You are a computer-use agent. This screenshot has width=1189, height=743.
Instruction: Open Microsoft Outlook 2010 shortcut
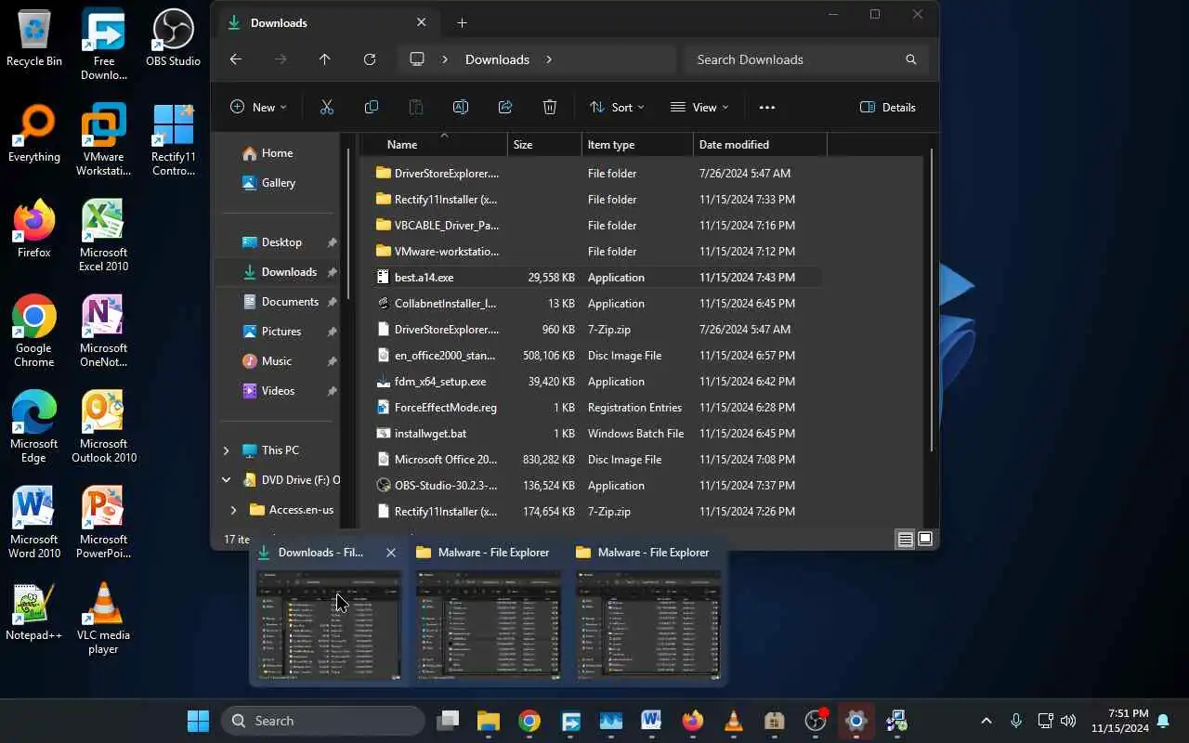[x=103, y=426]
